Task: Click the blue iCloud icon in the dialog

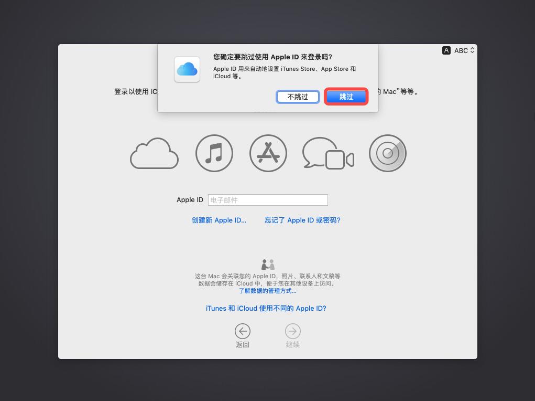Action: [187, 69]
